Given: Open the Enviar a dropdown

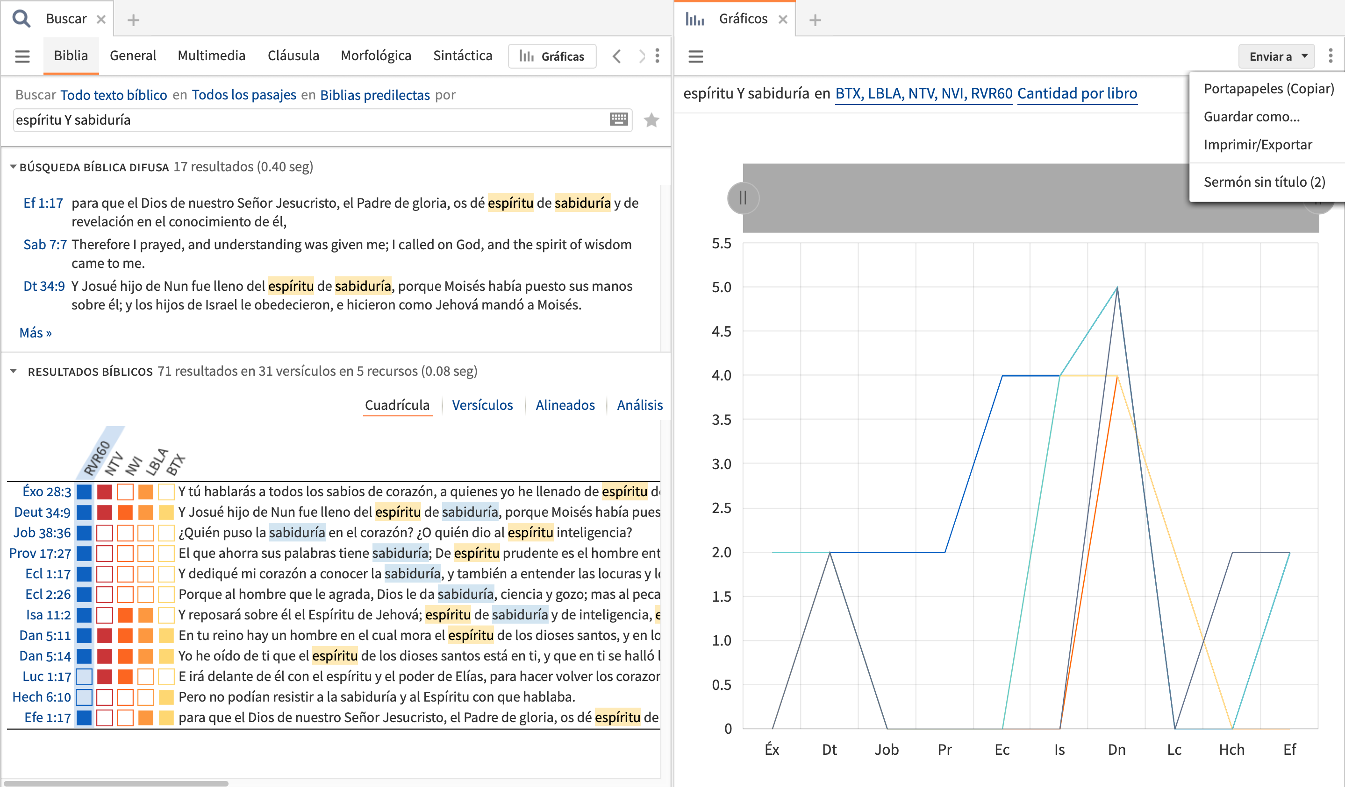Looking at the screenshot, I should (x=1277, y=56).
